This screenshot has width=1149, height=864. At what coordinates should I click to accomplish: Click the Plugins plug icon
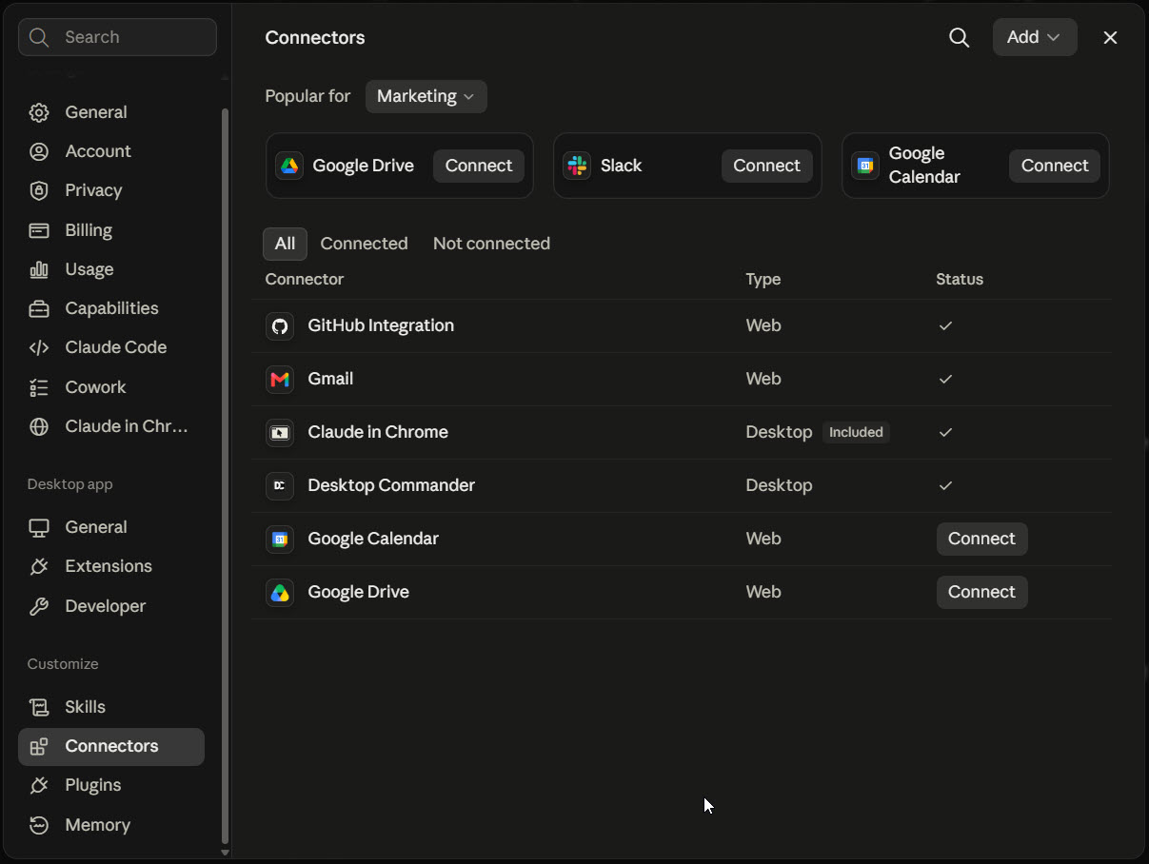tap(39, 785)
